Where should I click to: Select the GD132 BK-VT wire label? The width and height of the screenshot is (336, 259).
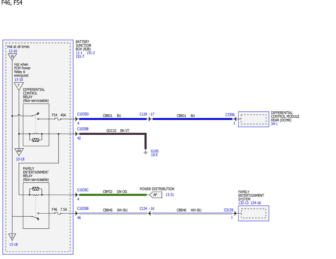[x=118, y=130]
